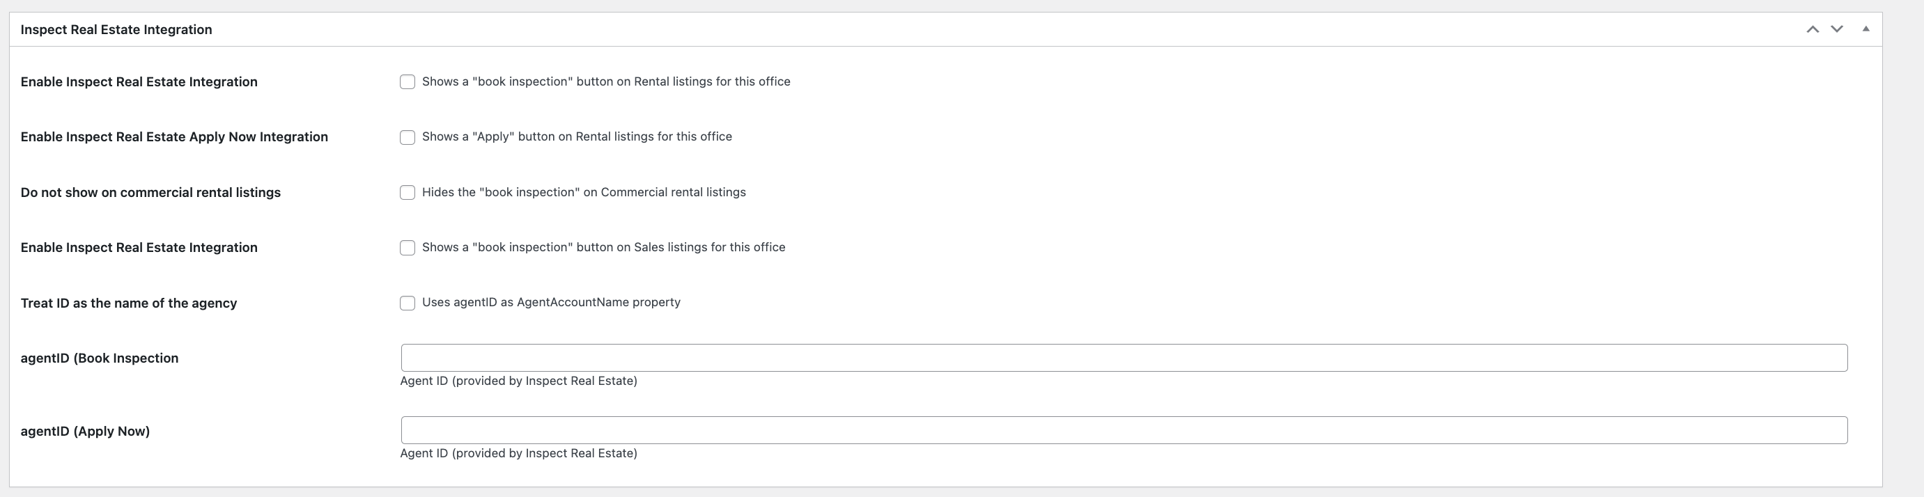
Task: Click the Uses agentID as AgentAccountName label text
Action: pyautogui.click(x=551, y=302)
